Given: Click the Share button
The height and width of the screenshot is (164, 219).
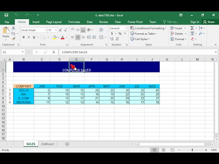Looking at the screenshot, I should [209, 22].
